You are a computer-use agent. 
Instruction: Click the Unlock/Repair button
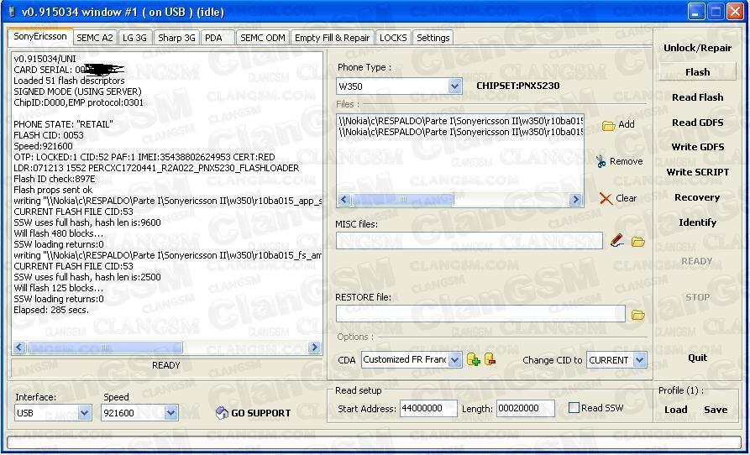pos(697,48)
